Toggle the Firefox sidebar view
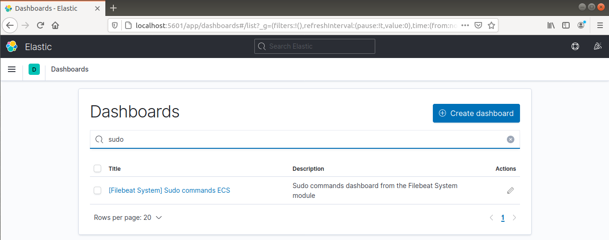 point(566,25)
